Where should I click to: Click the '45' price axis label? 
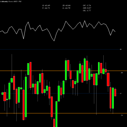coord(121,93)
